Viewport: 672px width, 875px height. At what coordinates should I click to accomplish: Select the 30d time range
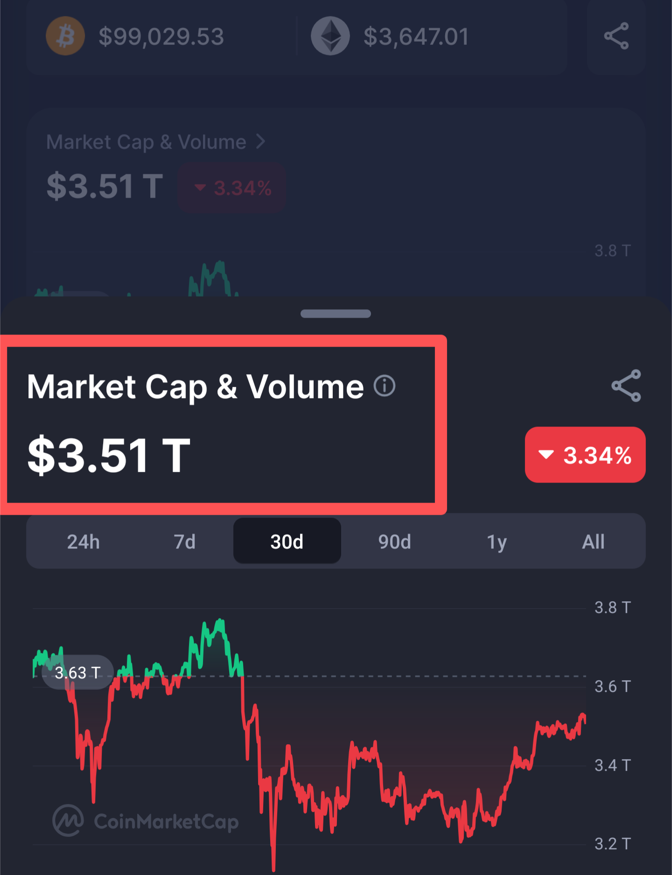click(287, 541)
